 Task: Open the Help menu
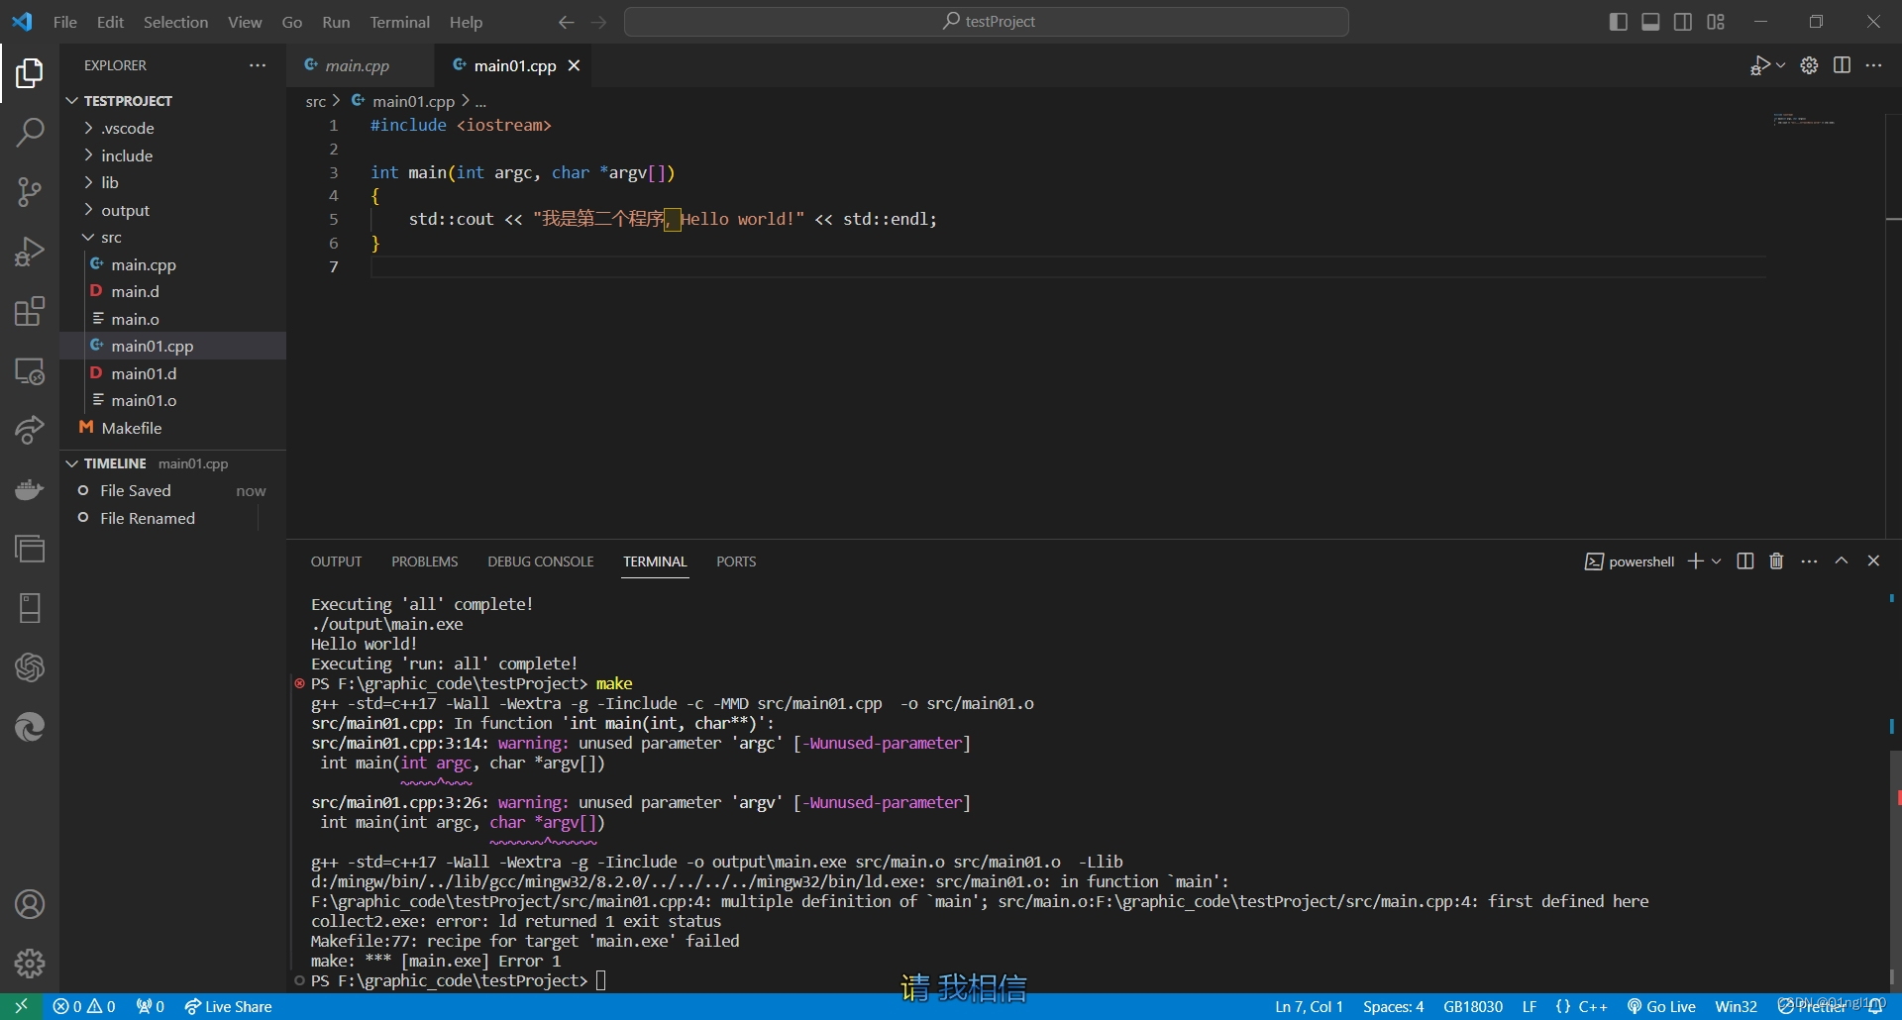point(466,22)
